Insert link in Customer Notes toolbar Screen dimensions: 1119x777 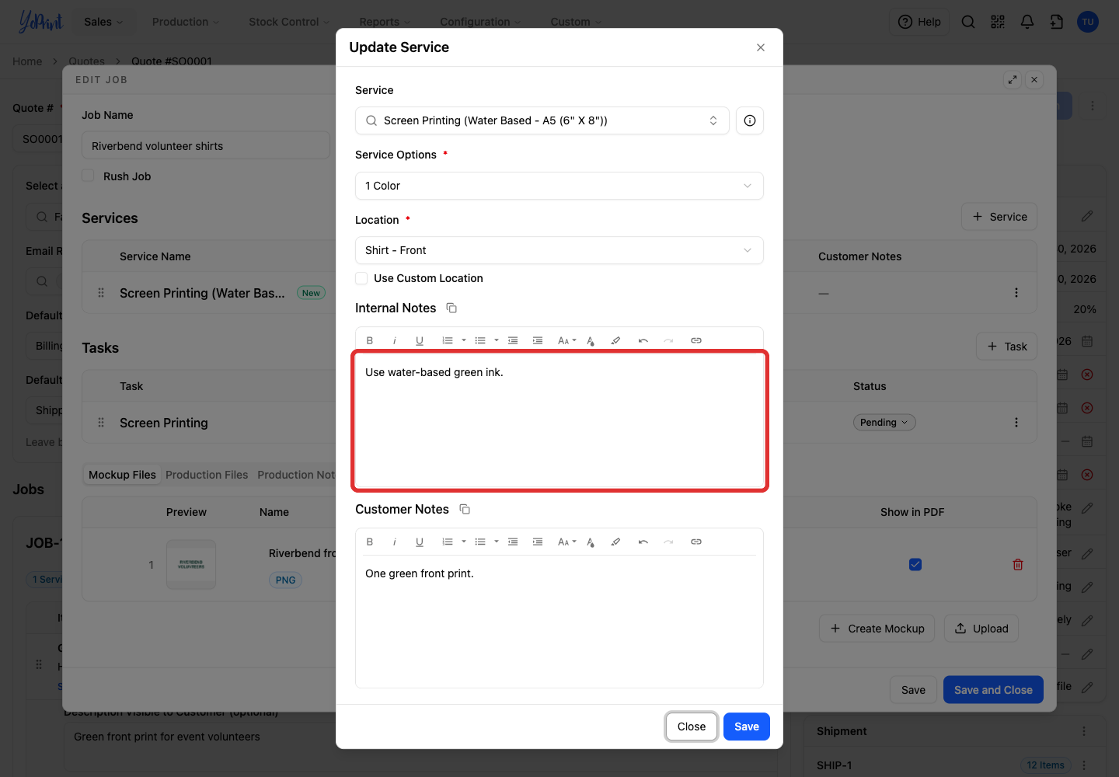tap(696, 542)
